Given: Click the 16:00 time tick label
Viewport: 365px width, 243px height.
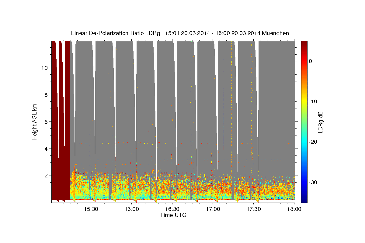Looking at the screenshot, I should pyautogui.click(x=131, y=209).
